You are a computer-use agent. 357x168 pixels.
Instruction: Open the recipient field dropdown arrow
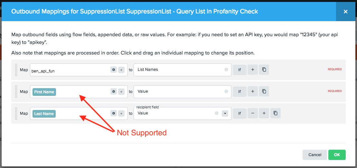[x=225, y=113]
